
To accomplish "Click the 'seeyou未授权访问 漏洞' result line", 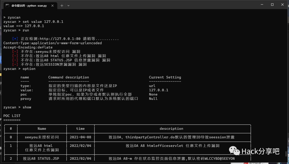I will point(46,52).
